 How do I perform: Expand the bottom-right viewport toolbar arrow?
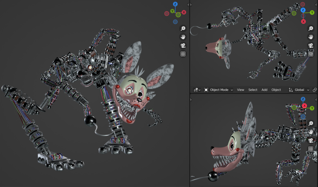coord(191,100)
